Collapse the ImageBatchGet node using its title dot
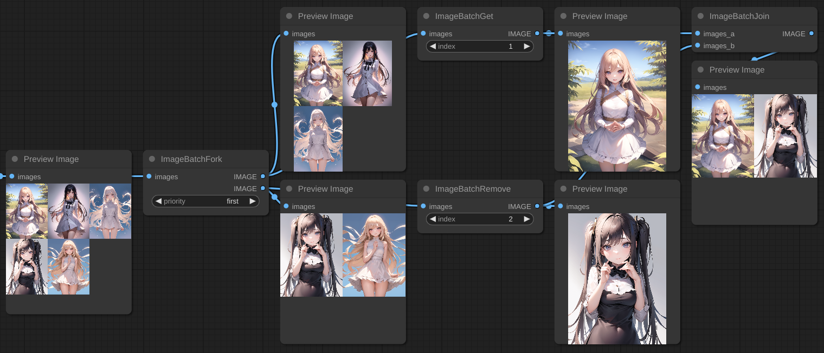The width and height of the screenshot is (824, 353). [426, 16]
